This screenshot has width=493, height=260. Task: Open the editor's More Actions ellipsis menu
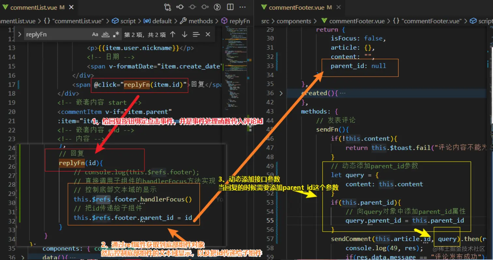pos(243,7)
